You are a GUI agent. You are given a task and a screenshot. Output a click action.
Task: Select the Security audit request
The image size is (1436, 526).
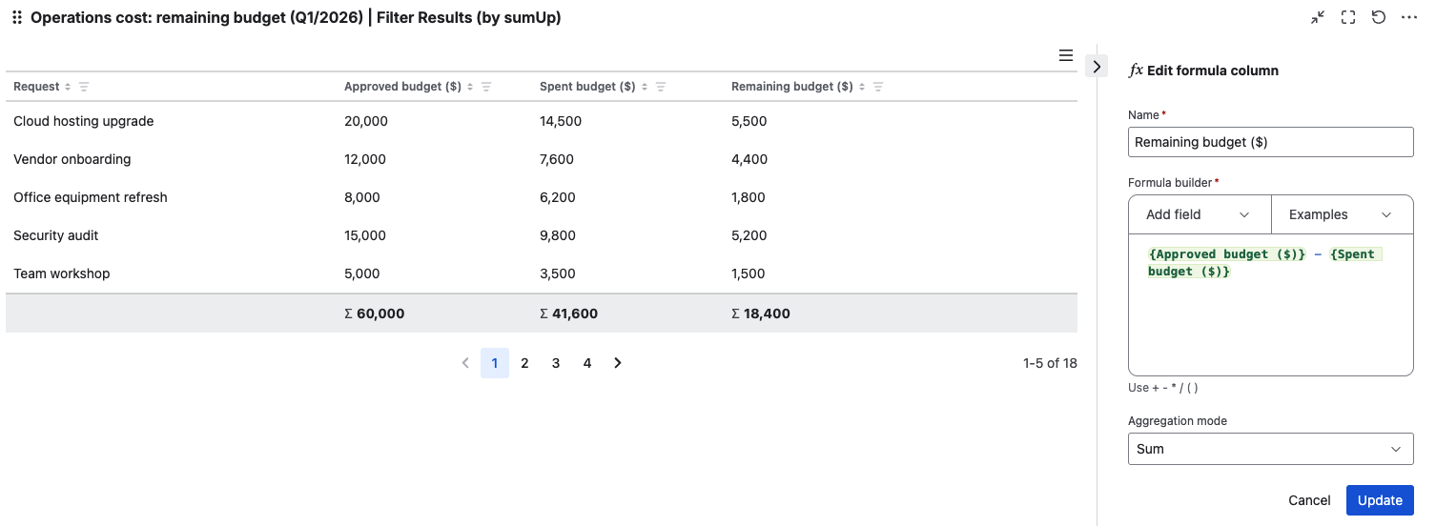pos(56,235)
